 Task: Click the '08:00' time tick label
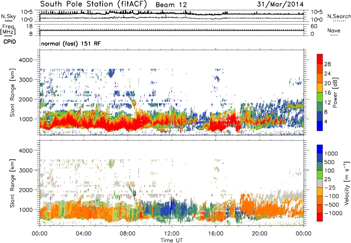(127, 234)
